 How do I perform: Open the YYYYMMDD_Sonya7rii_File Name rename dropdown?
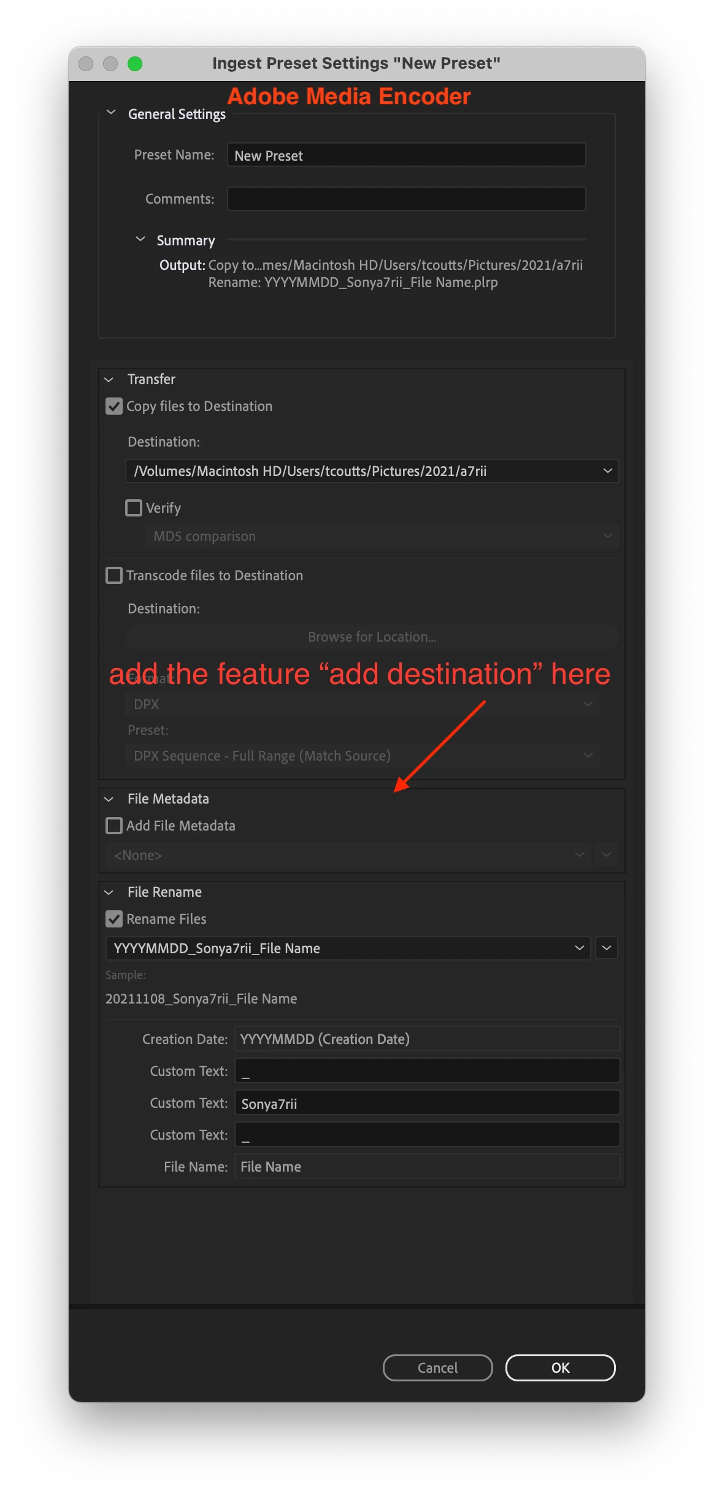348,948
